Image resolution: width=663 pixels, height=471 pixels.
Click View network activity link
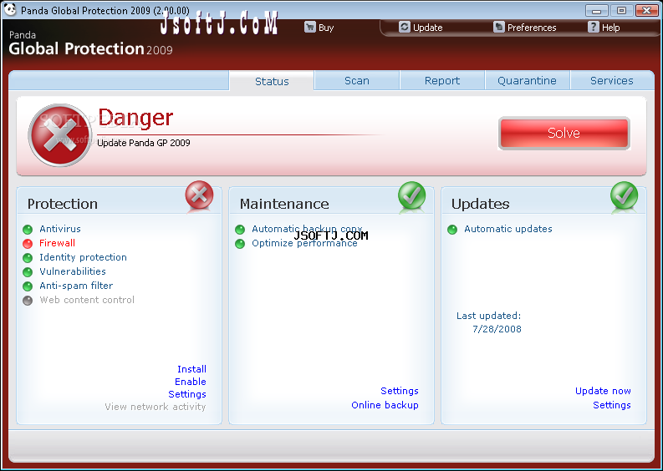(156, 407)
